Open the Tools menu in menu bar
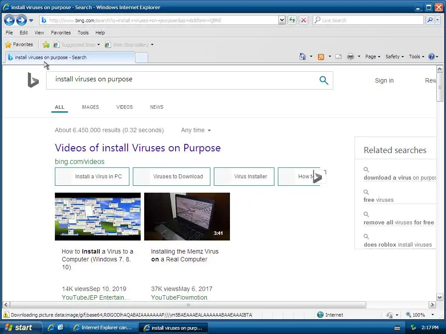Screen dimensions: 446x334 83,33
